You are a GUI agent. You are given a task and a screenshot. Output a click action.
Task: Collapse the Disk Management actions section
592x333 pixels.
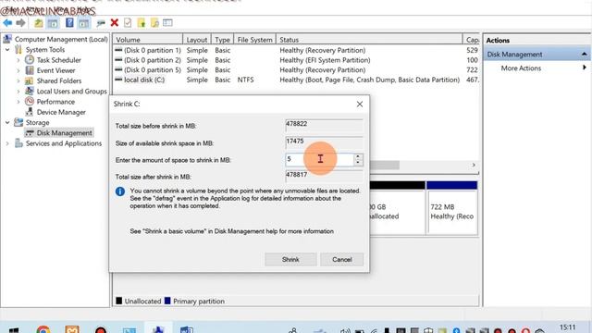tap(584, 55)
